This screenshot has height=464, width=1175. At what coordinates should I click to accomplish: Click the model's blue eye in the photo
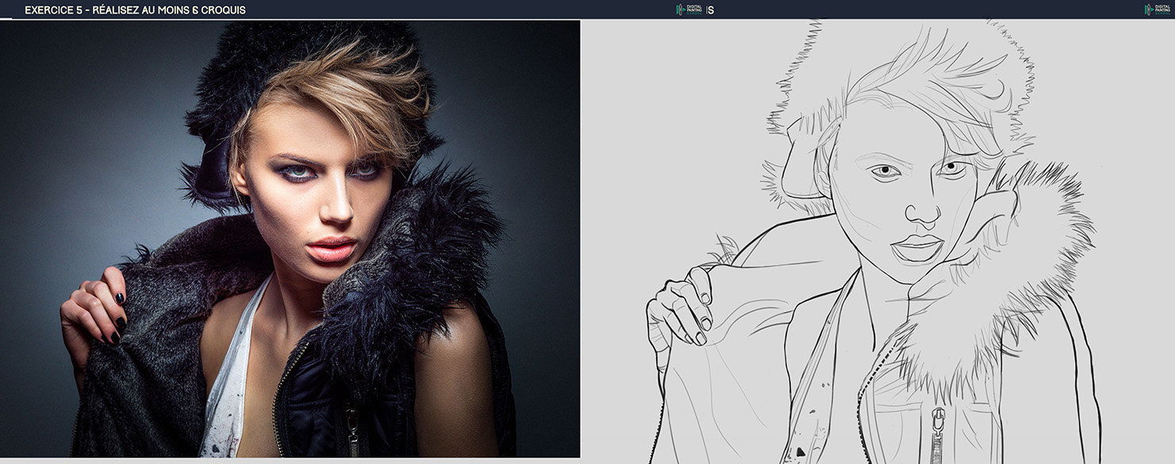pyautogui.click(x=295, y=169)
